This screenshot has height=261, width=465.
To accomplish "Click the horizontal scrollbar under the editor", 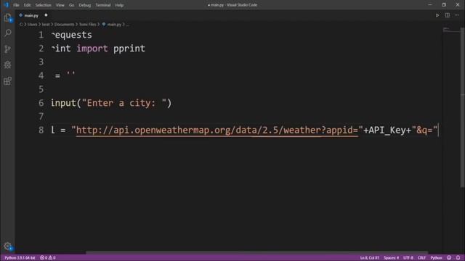I will (x=256, y=252).
